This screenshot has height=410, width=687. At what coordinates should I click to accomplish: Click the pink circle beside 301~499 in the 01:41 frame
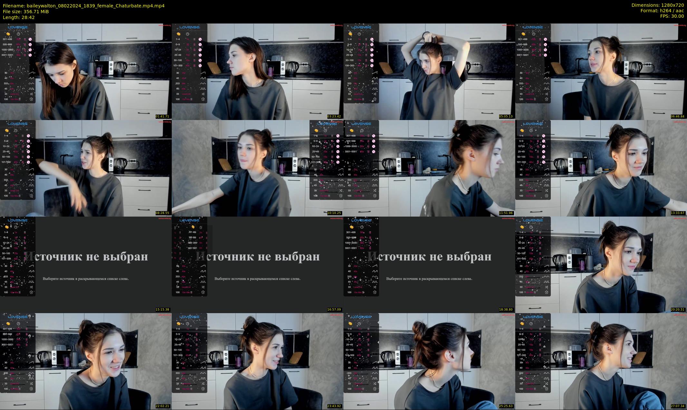(x=30, y=39)
